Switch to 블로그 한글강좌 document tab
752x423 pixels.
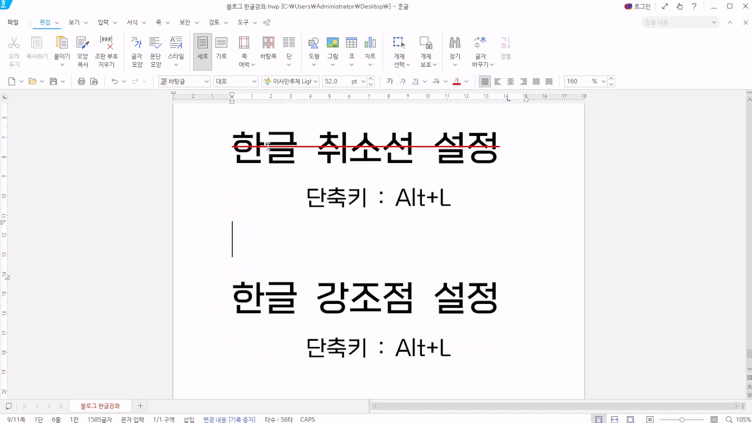[100, 406]
